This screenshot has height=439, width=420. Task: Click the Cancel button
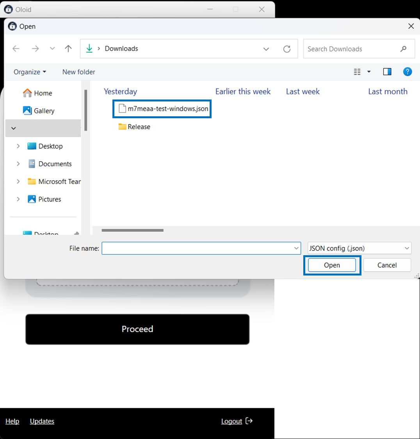coord(387,265)
